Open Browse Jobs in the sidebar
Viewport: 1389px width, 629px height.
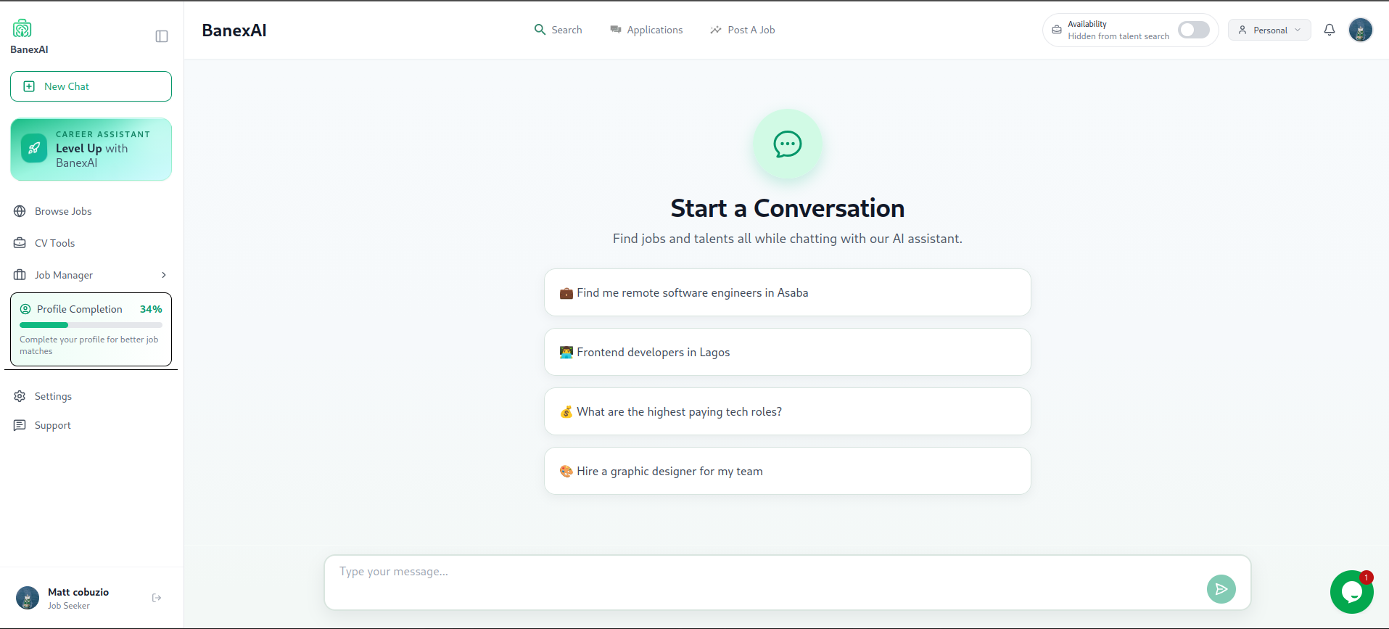91,211
